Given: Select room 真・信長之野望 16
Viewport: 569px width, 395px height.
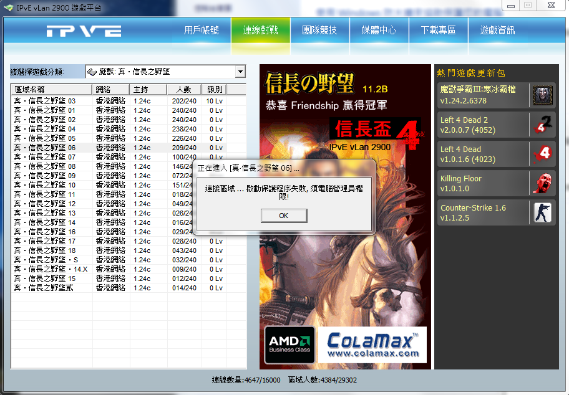Looking at the screenshot, I should (102, 232).
